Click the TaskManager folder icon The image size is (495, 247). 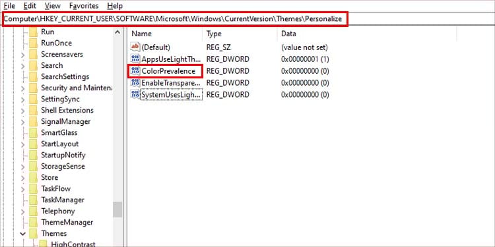pos(33,200)
